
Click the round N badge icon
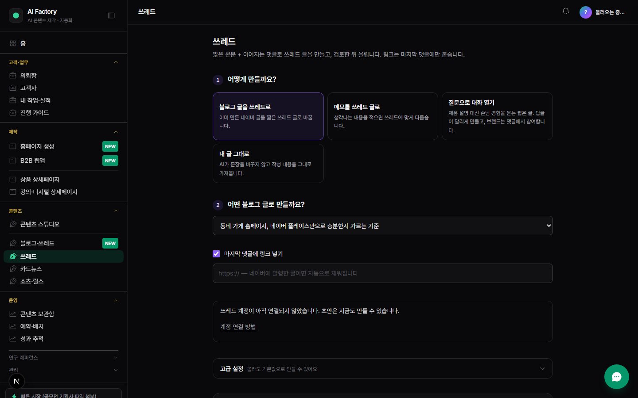pos(17,381)
